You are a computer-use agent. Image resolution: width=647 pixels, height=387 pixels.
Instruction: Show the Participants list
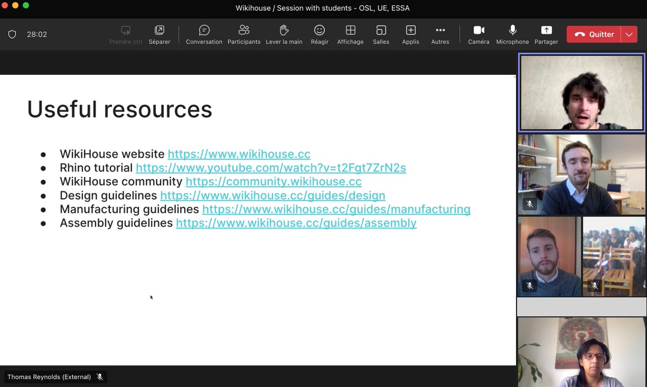(x=244, y=34)
